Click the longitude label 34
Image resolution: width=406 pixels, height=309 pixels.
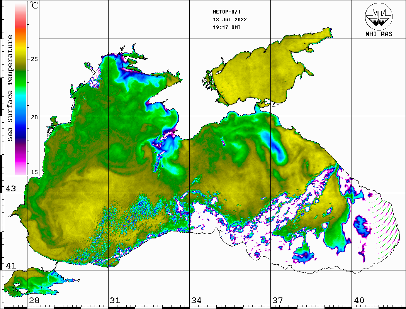196,301
